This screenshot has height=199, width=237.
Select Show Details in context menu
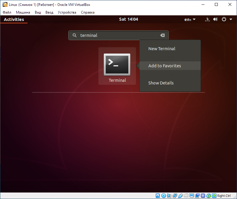pos(161,83)
